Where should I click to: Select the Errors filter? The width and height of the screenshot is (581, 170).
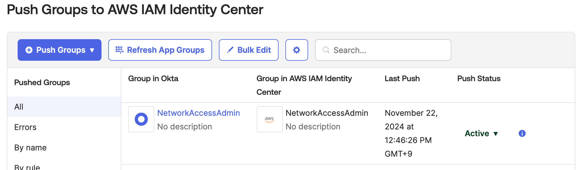tap(64, 127)
